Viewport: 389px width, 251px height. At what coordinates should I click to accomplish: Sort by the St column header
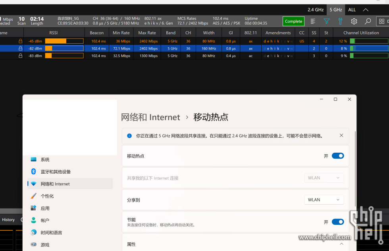(x=326, y=33)
